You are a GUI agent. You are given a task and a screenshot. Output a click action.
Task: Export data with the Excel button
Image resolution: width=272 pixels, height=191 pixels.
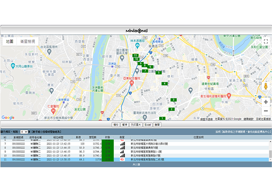(147, 125)
